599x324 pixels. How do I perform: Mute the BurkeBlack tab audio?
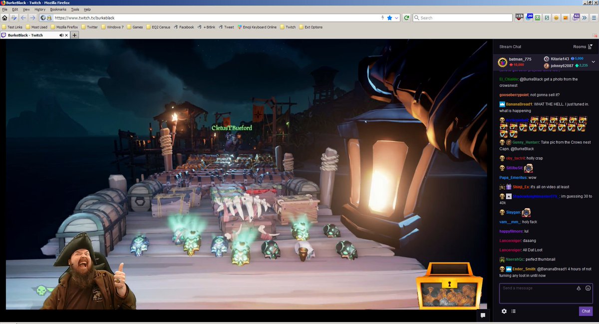click(x=61, y=35)
